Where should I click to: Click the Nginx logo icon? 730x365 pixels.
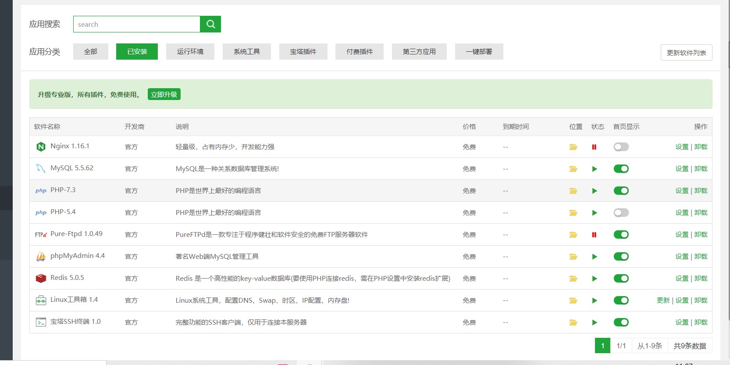click(41, 147)
